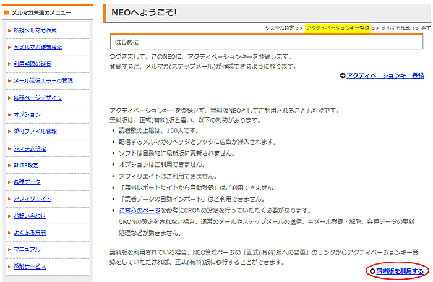Open the 新規メルマガ作成 sidebar link

click(35, 30)
